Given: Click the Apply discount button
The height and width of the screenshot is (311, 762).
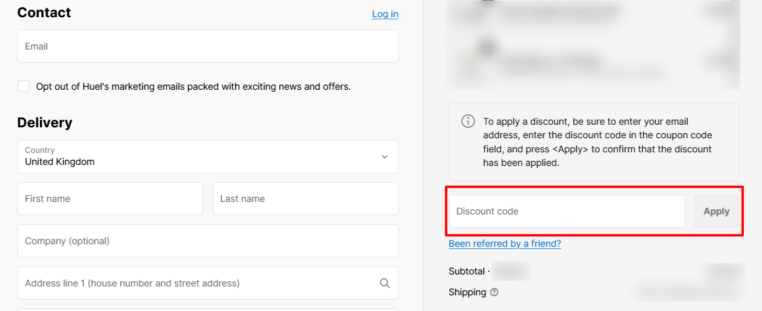Looking at the screenshot, I should (716, 211).
